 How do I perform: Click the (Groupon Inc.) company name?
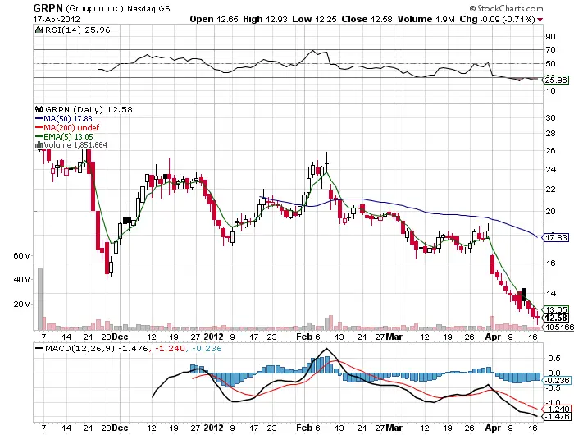click(x=95, y=8)
